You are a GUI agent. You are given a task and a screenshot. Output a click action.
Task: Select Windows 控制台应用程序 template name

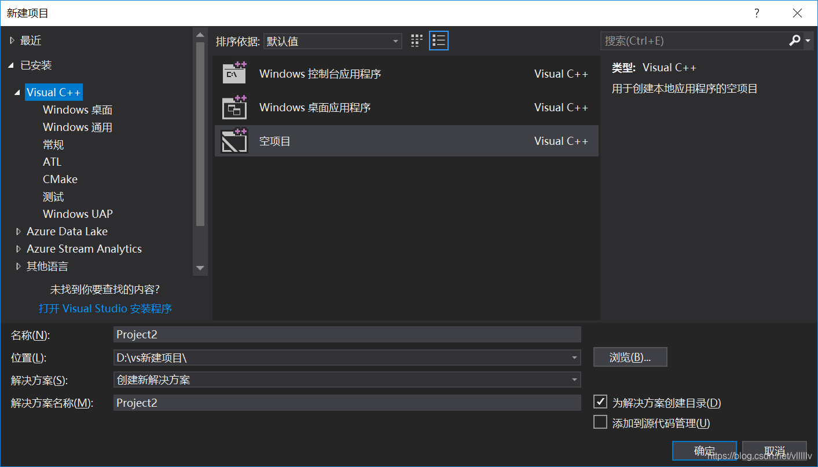[x=320, y=74]
